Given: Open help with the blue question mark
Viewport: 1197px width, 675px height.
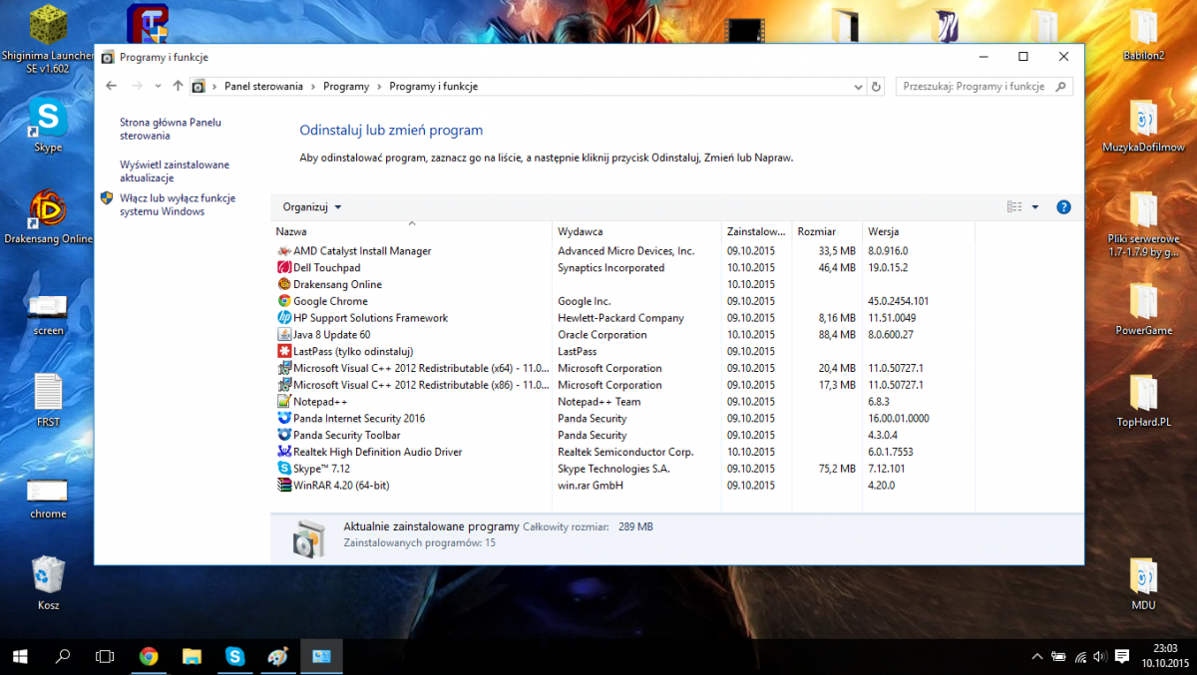Looking at the screenshot, I should coord(1063,207).
